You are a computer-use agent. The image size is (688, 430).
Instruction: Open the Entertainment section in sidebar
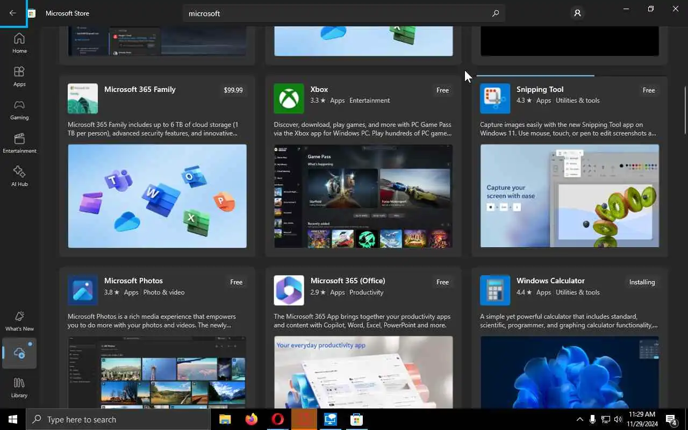coord(19,143)
